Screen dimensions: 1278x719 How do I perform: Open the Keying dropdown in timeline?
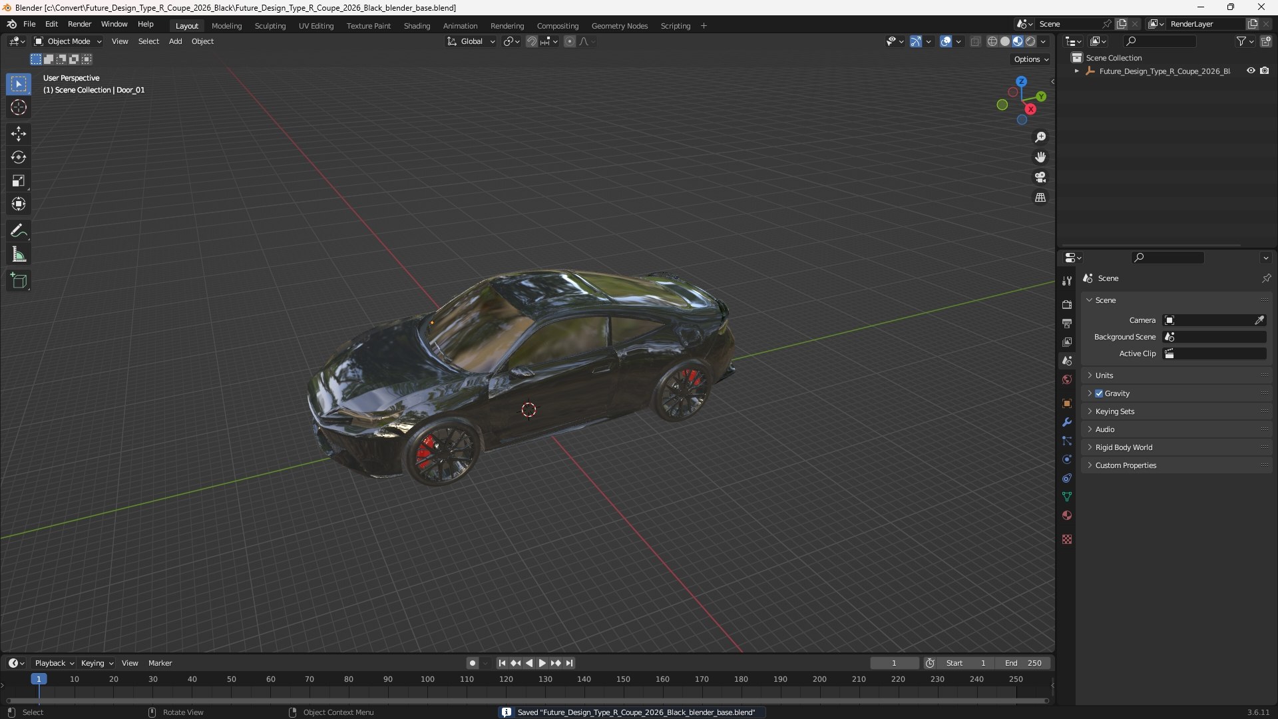pyautogui.click(x=97, y=663)
